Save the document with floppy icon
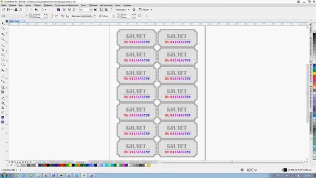Screen dimensions: 316x178 16,10
